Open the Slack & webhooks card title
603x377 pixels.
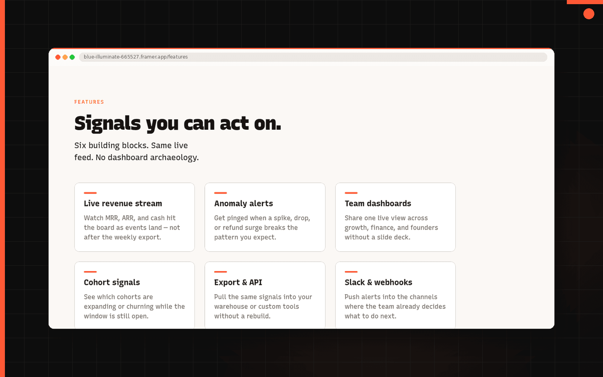tap(378, 282)
